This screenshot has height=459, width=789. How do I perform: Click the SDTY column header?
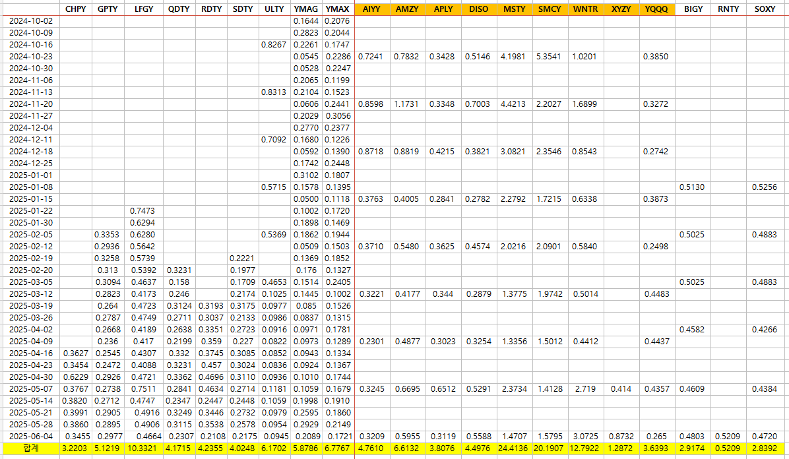pos(243,9)
